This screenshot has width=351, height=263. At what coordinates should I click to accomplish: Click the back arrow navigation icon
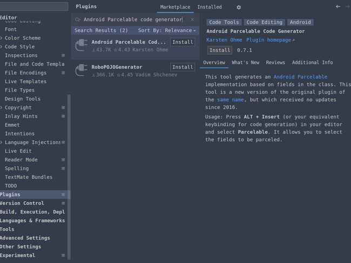(338, 6)
